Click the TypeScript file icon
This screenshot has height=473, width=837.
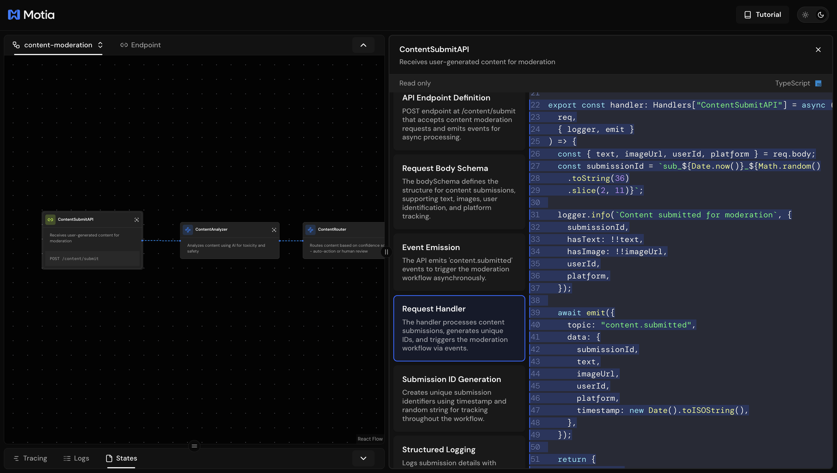pyautogui.click(x=818, y=84)
